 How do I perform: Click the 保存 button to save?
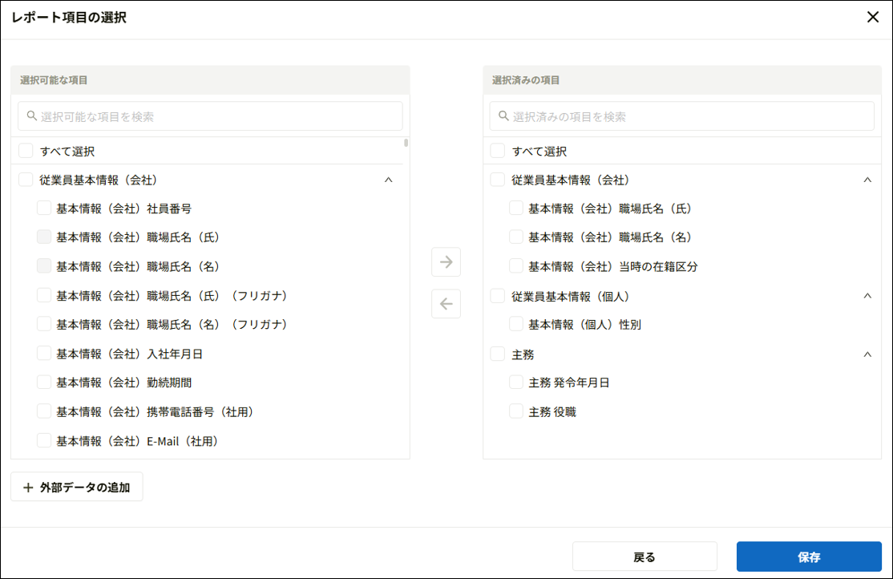[x=809, y=556]
